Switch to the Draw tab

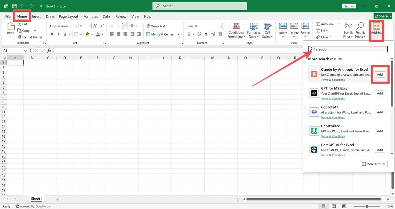tap(50, 17)
